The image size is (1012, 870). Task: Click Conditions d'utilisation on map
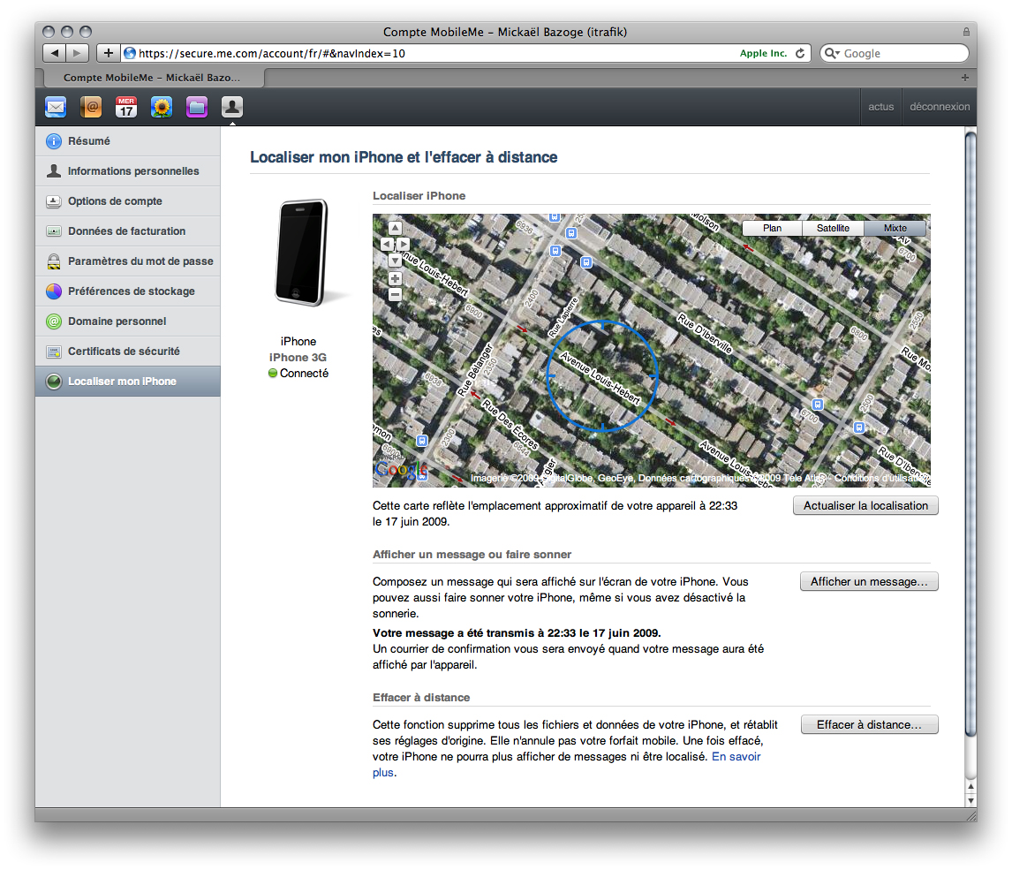881,478
